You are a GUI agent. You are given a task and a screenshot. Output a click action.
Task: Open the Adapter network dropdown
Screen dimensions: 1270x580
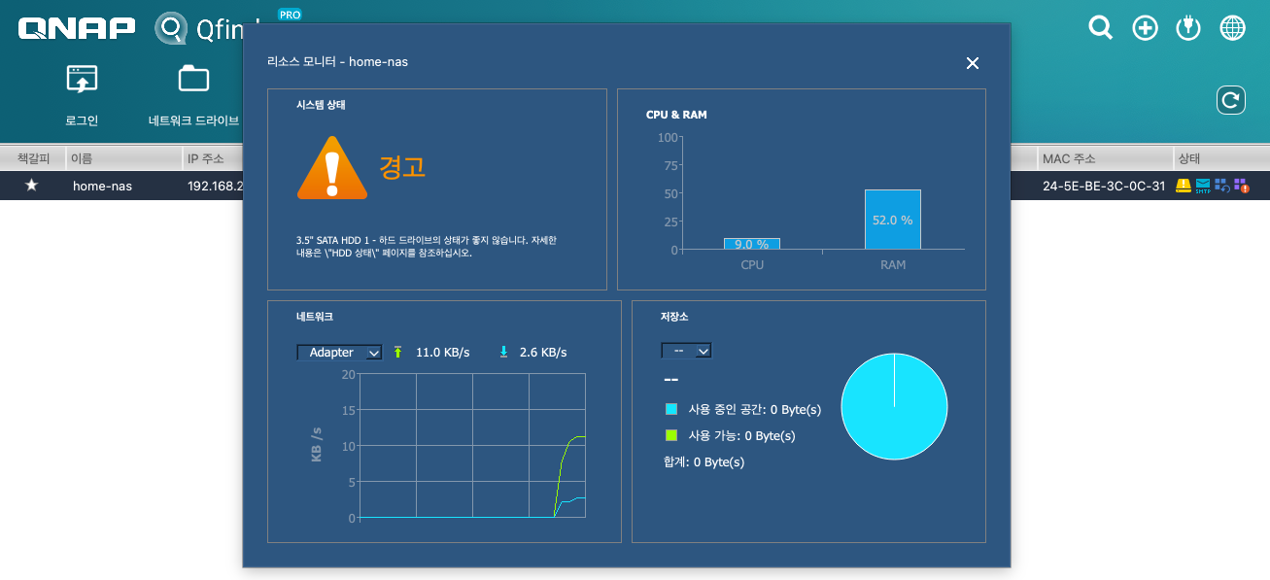339,353
